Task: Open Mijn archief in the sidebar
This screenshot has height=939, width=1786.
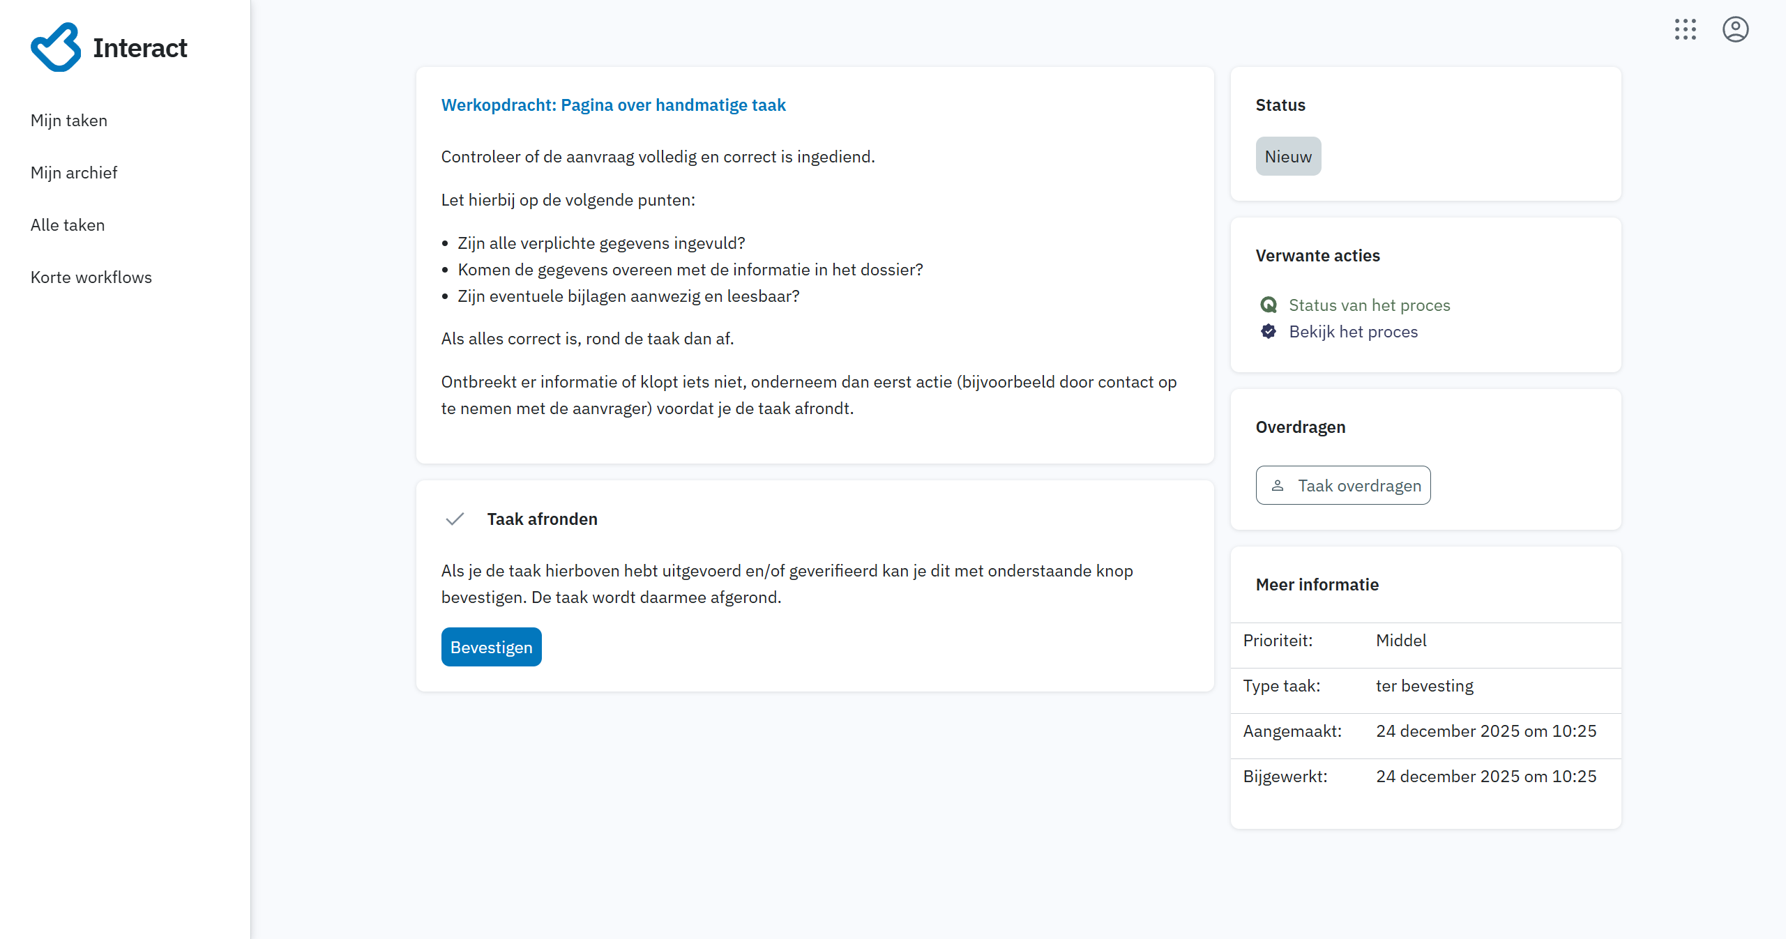Action: point(74,173)
